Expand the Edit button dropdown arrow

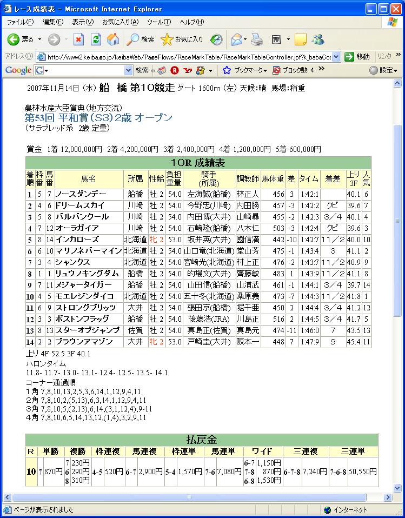click(288, 39)
